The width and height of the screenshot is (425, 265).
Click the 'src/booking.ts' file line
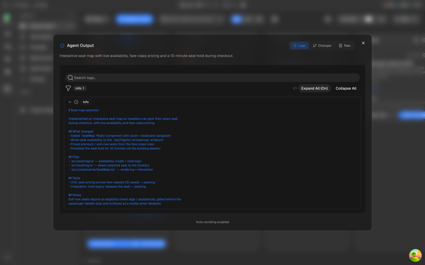tap(109, 165)
